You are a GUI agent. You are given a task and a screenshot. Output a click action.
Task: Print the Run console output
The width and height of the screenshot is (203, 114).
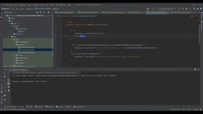click(x=9, y=87)
